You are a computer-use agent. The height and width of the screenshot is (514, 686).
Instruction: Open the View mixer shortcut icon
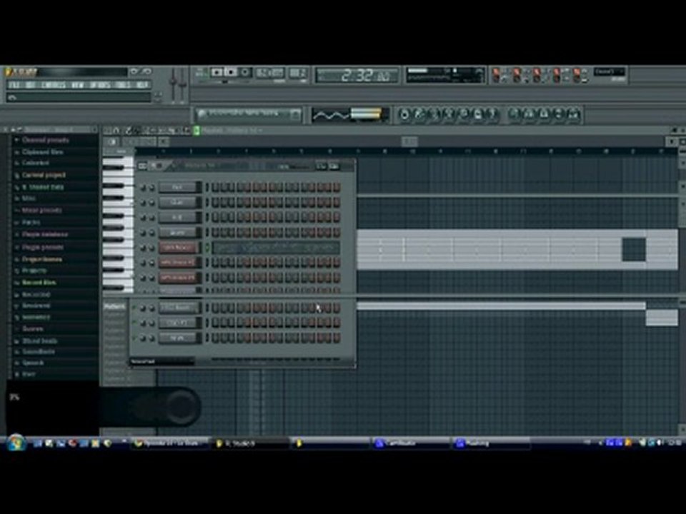coord(574,114)
